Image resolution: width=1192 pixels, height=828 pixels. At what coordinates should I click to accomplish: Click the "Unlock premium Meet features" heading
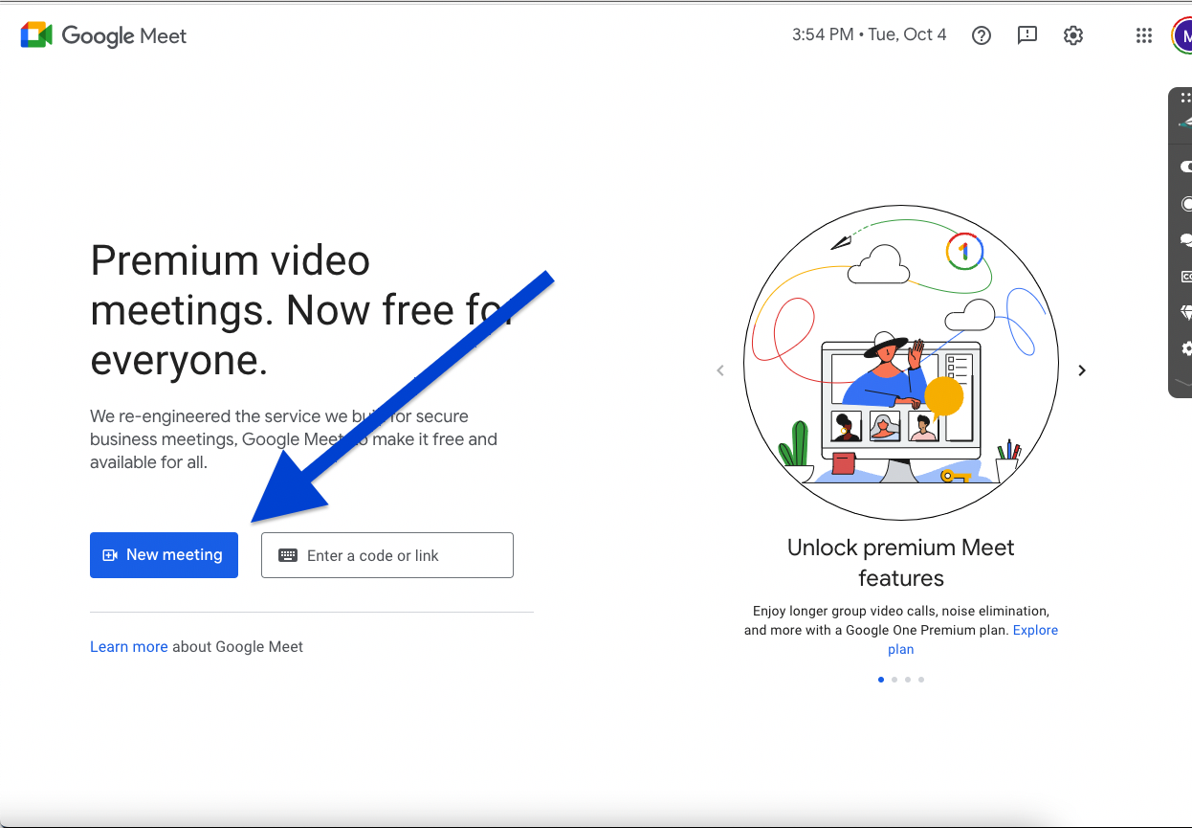(x=901, y=563)
